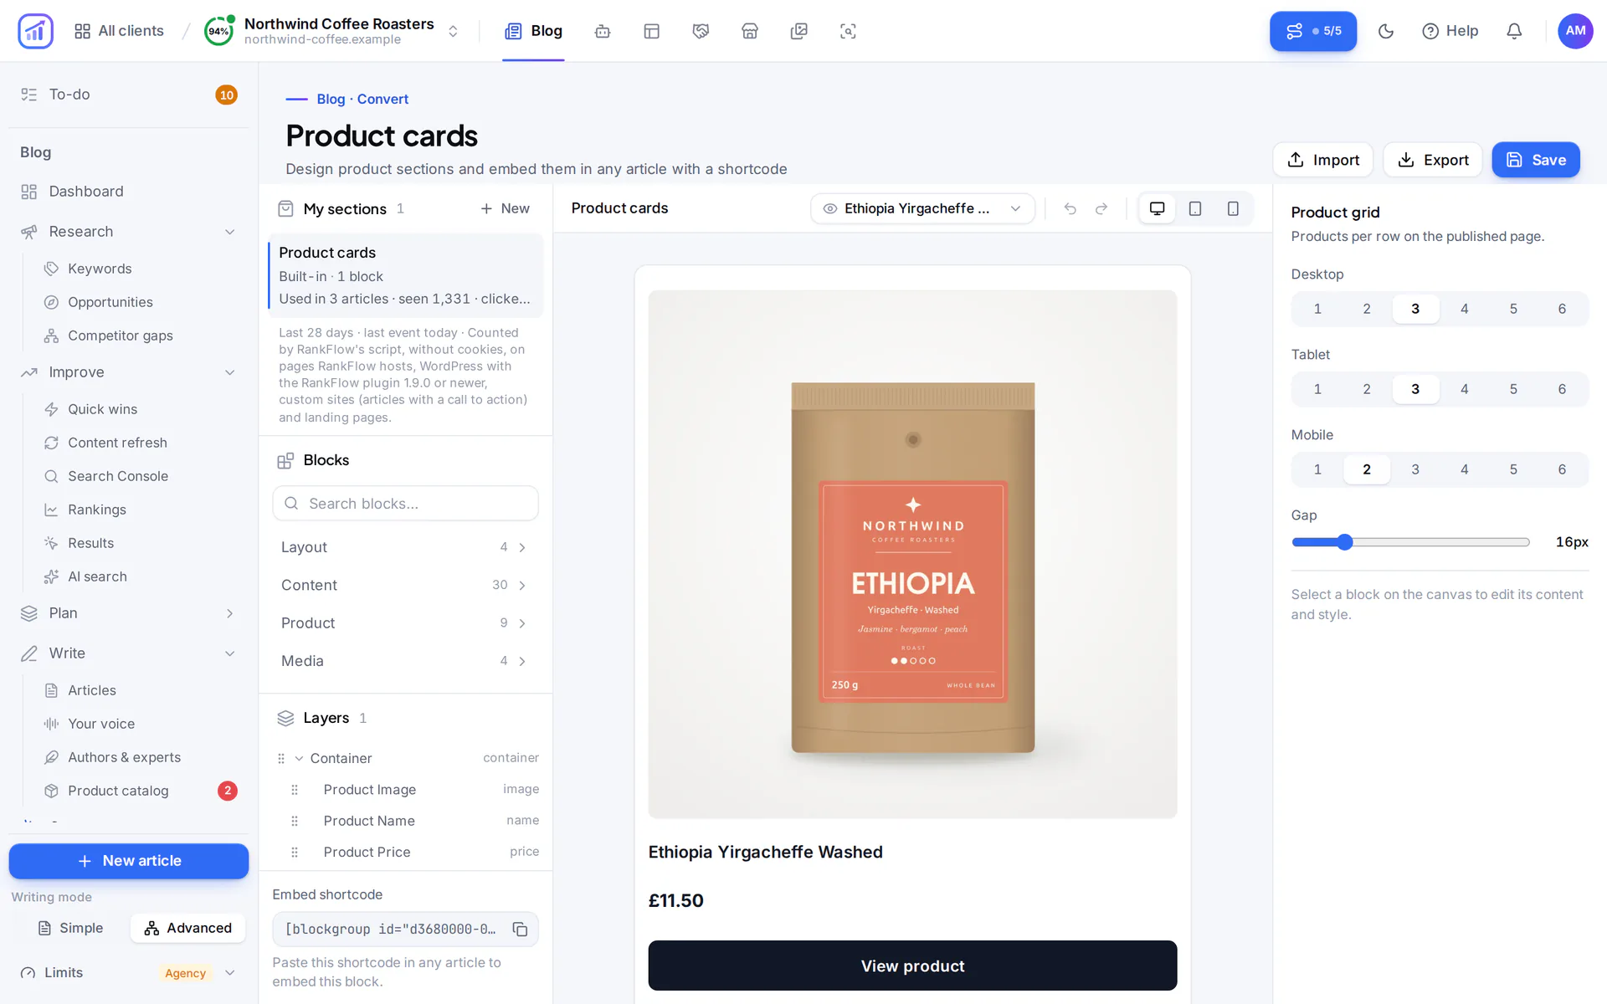The width and height of the screenshot is (1607, 1004).
Task: Click the New article button
Action: click(x=129, y=861)
